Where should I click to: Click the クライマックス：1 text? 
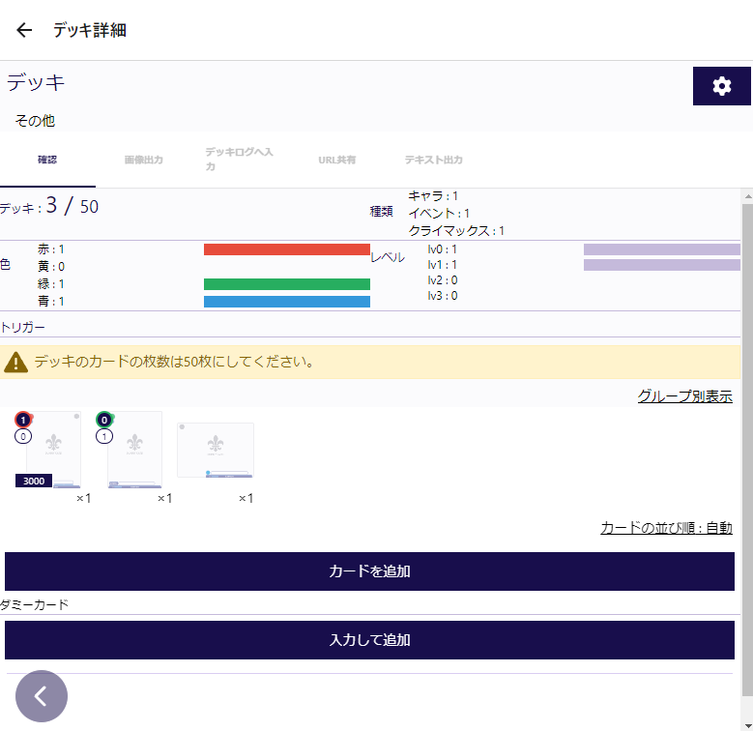pos(456,230)
